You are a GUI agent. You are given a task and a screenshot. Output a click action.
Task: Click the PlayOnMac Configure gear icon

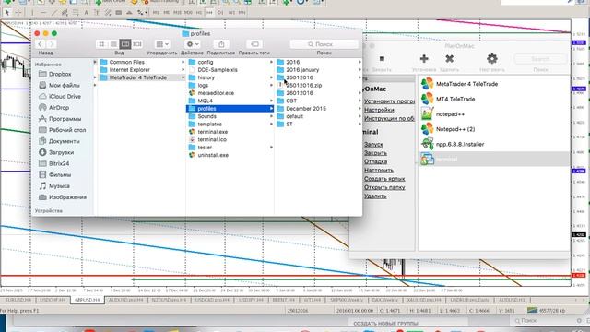[x=492, y=59]
